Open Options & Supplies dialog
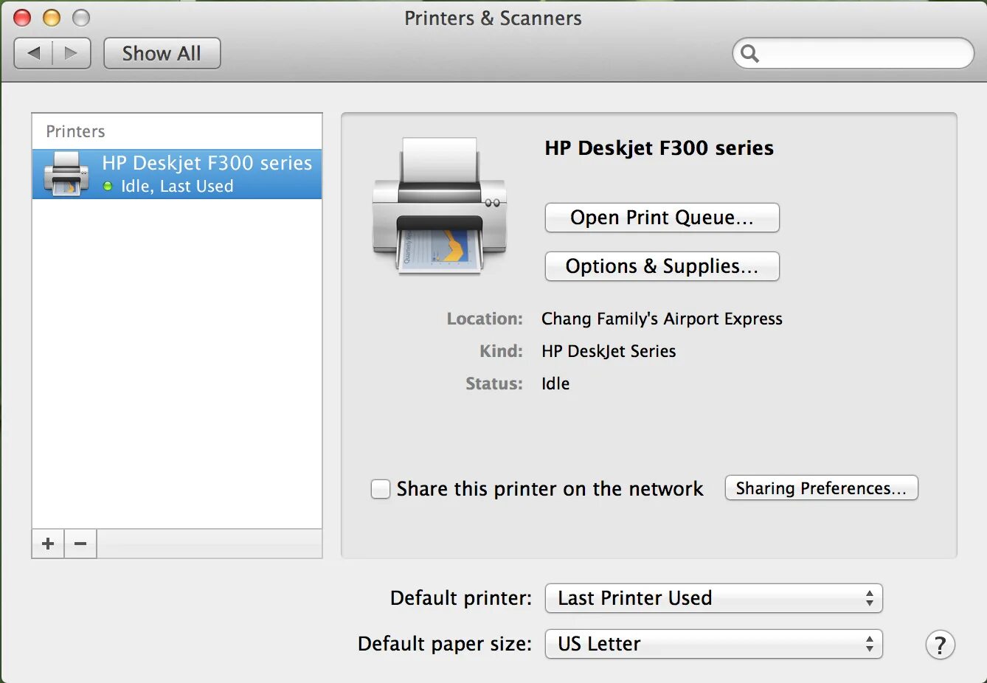Screen dimensions: 987x683 662,266
